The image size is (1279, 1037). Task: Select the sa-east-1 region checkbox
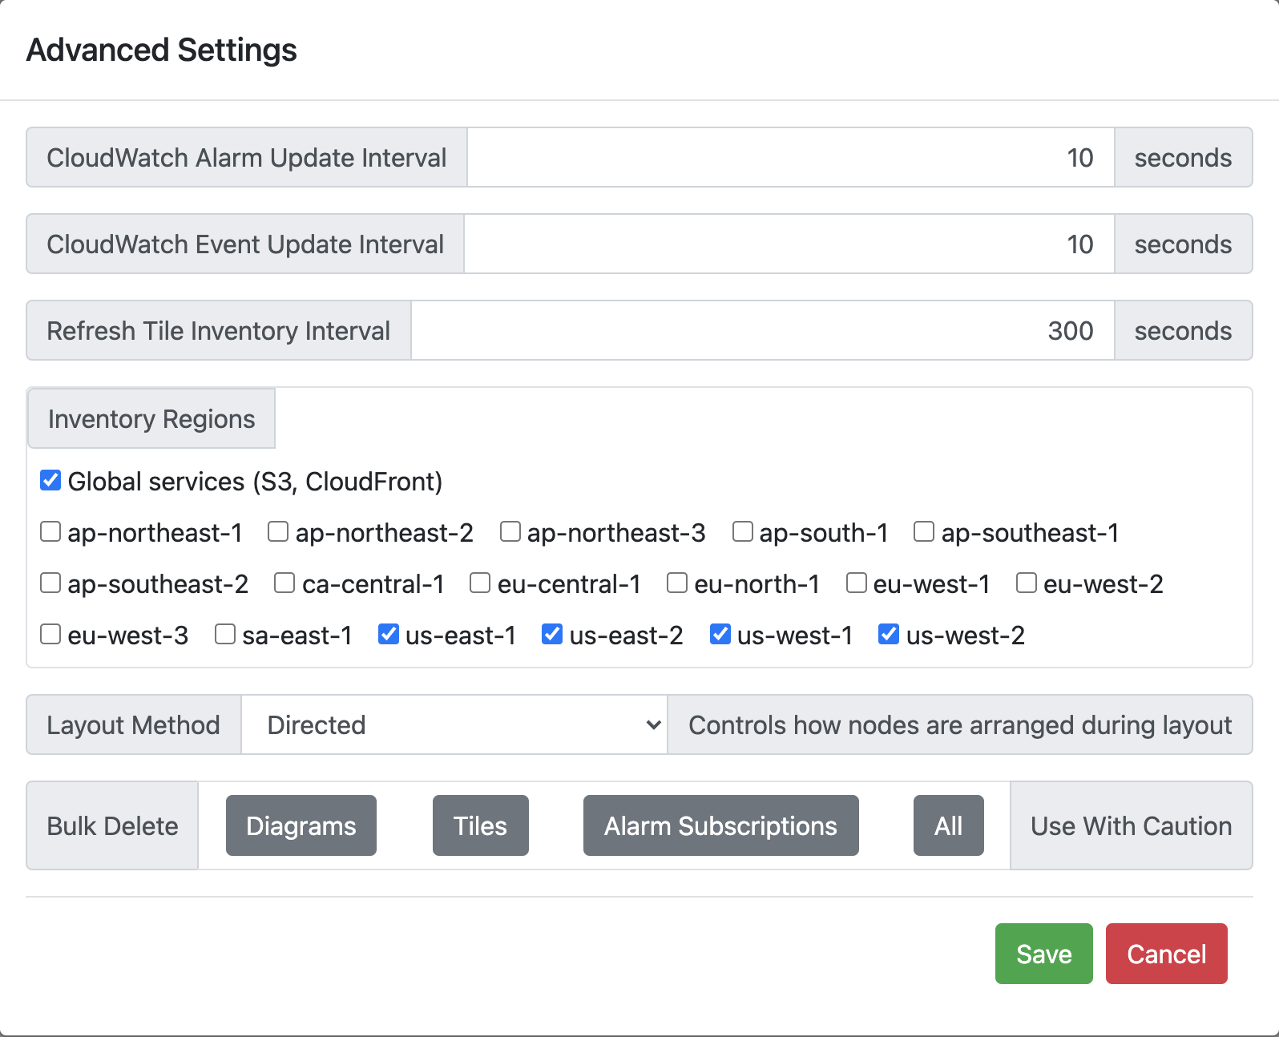[x=225, y=635]
